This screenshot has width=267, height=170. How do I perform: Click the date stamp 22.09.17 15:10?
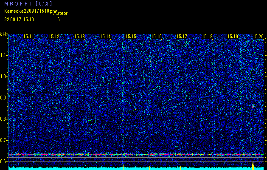coord(19,20)
